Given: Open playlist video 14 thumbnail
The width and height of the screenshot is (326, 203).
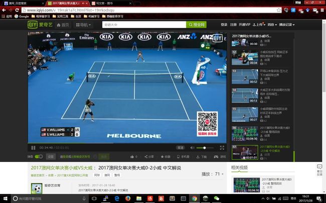Looking at the screenshot, I should tap(245, 95).
